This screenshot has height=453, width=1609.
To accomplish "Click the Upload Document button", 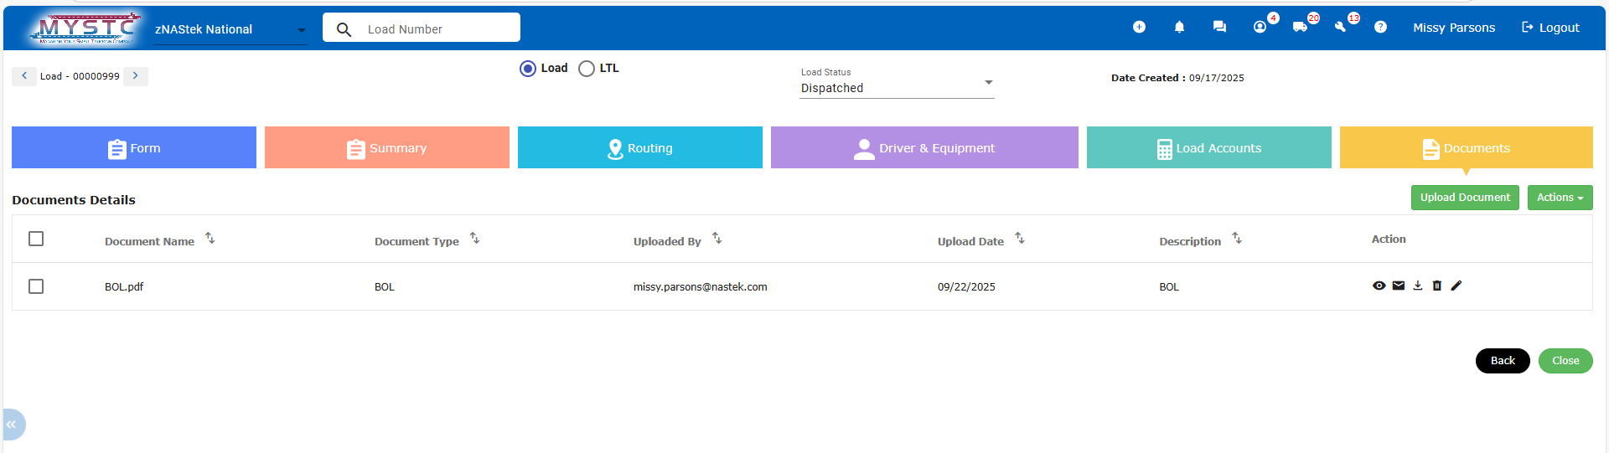I will (x=1464, y=198).
